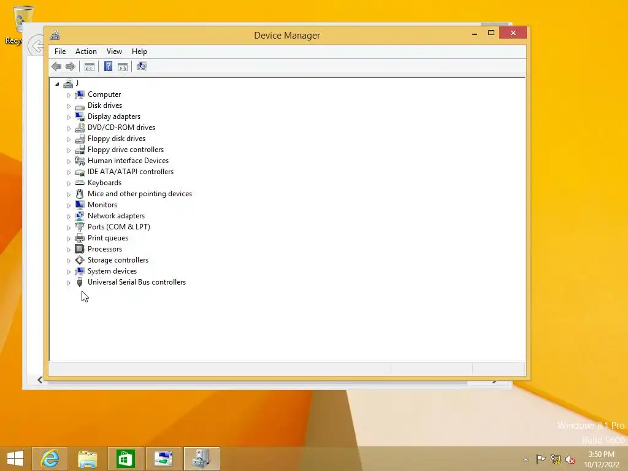Select the Universal Serial Bus controllers icon
Viewport: 628px width, 471px height.
point(80,282)
